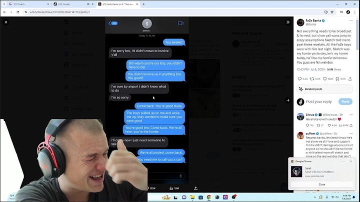Close the Google Chrome notification popup
This screenshot has width=360, height=202.
pos(351,161)
